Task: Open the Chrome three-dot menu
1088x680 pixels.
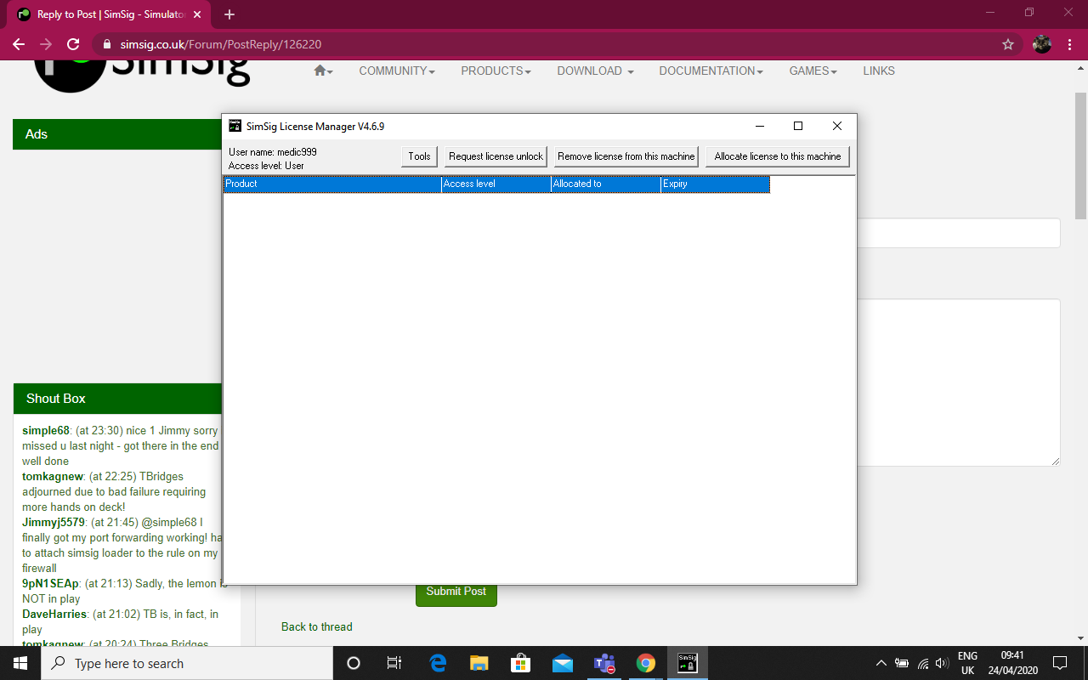Action: point(1069,44)
